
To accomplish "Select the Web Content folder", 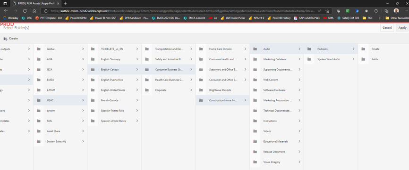I will pyautogui.click(x=277, y=80).
